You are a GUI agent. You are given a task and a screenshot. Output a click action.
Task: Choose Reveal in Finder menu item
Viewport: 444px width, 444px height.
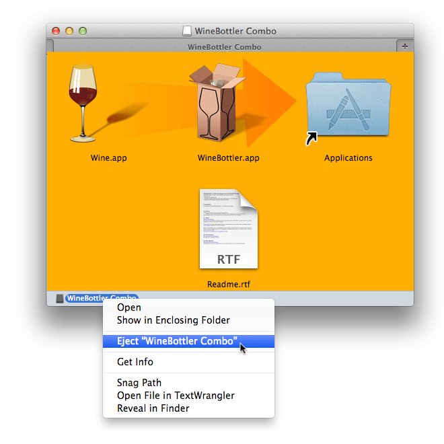click(x=188, y=408)
